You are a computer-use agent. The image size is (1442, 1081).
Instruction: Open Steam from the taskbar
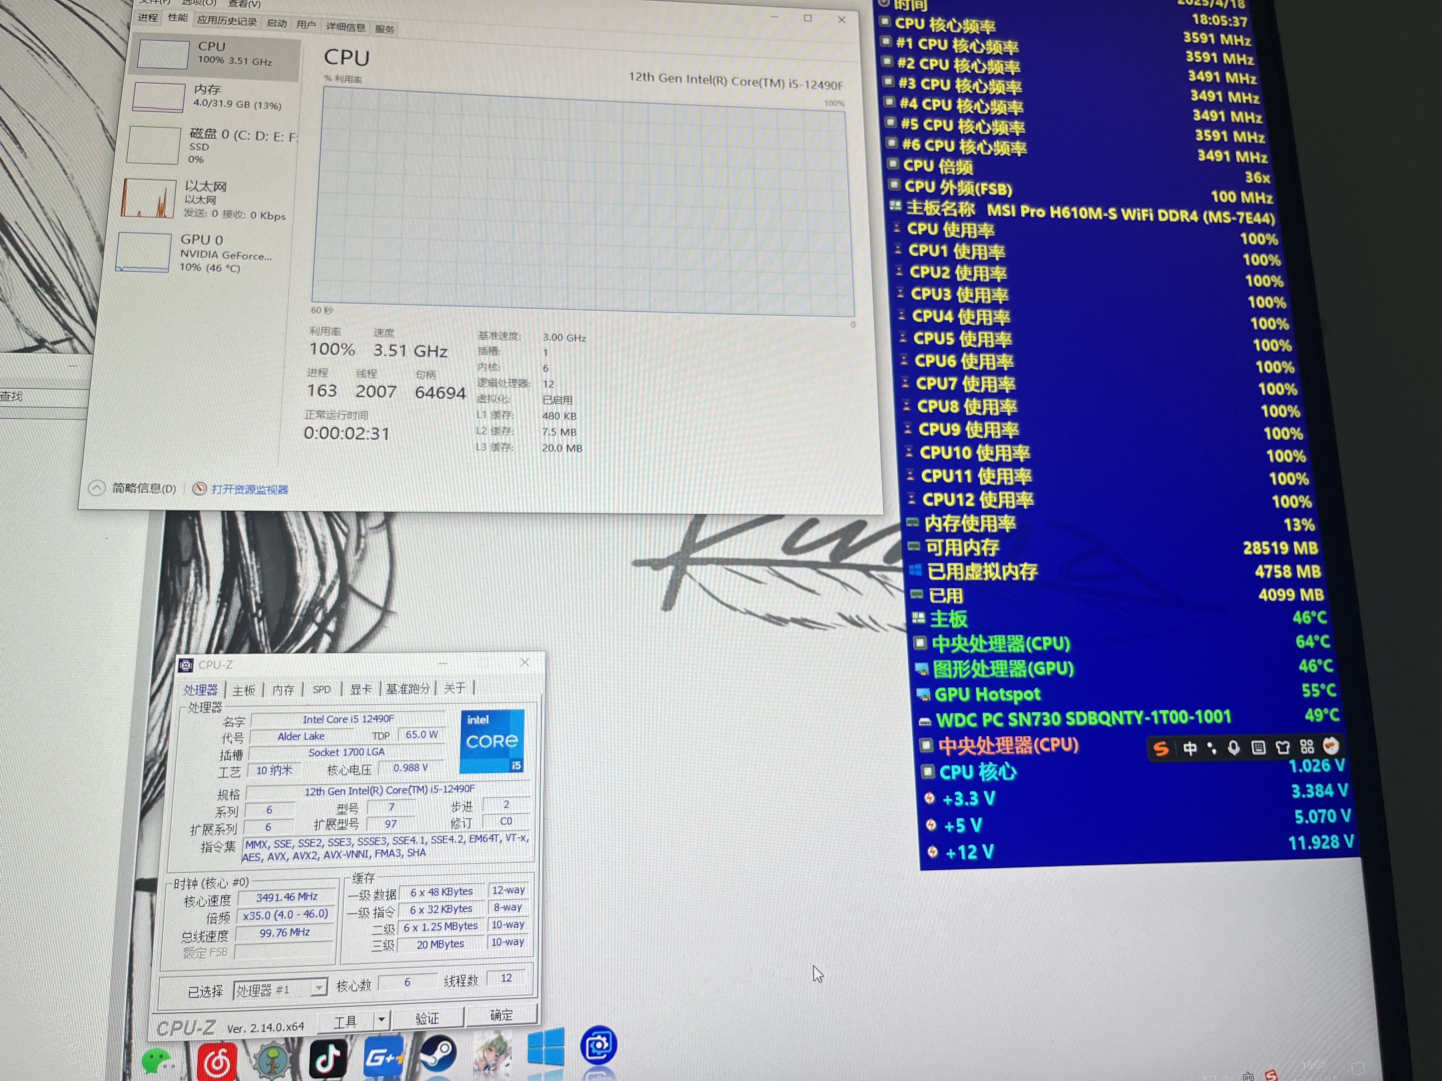pos(437,1053)
